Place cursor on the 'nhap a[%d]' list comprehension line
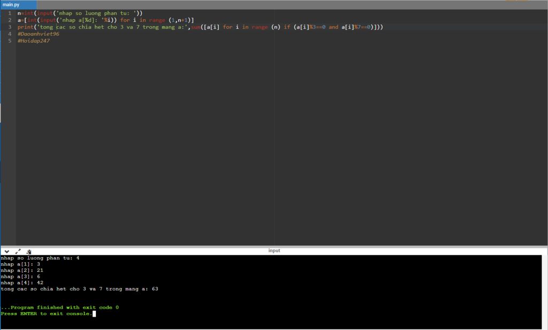 pyautogui.click(x=105, y=20)
